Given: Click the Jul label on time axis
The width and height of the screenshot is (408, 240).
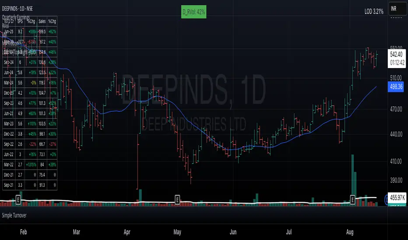Looking at the screenshot, I should coord(289,232).
